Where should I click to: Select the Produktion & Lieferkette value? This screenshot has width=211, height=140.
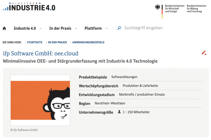(x=140, y=86)
